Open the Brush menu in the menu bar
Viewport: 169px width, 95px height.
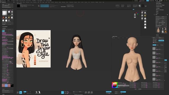(x=21, y=2)
